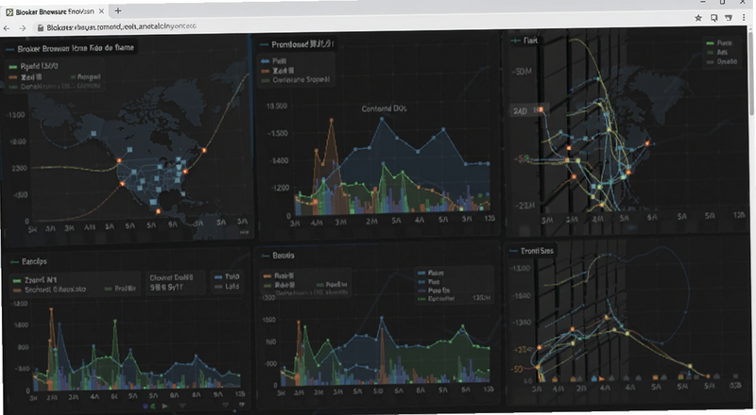This screenshot has height=415, width=756.
Task: Click the toolbar icon right of the star
Action: tap(713, 18)
